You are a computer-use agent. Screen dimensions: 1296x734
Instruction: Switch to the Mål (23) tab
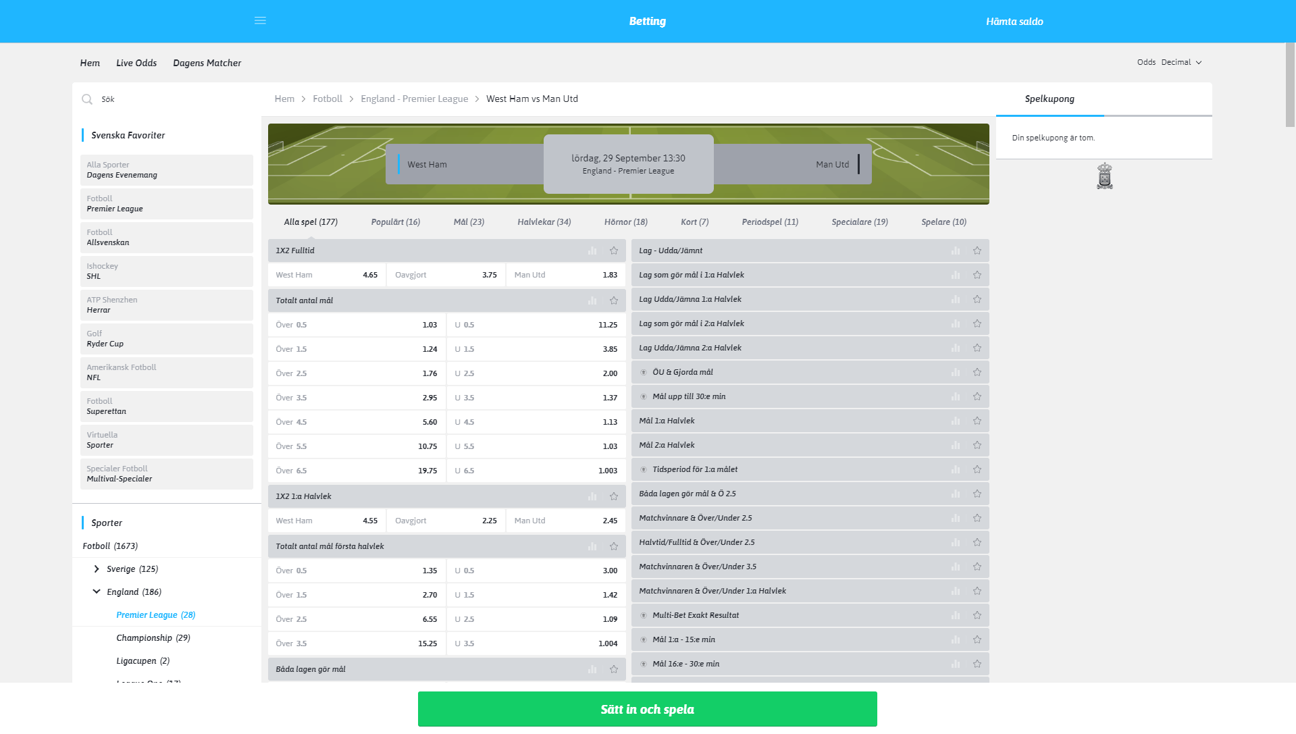click(x=469, y=222)
